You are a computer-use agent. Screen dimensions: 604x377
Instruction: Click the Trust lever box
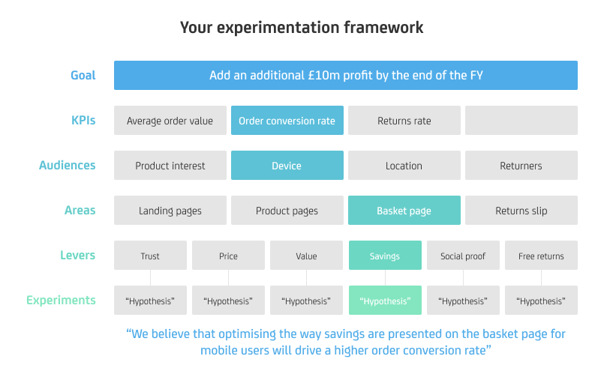point(150,256)
